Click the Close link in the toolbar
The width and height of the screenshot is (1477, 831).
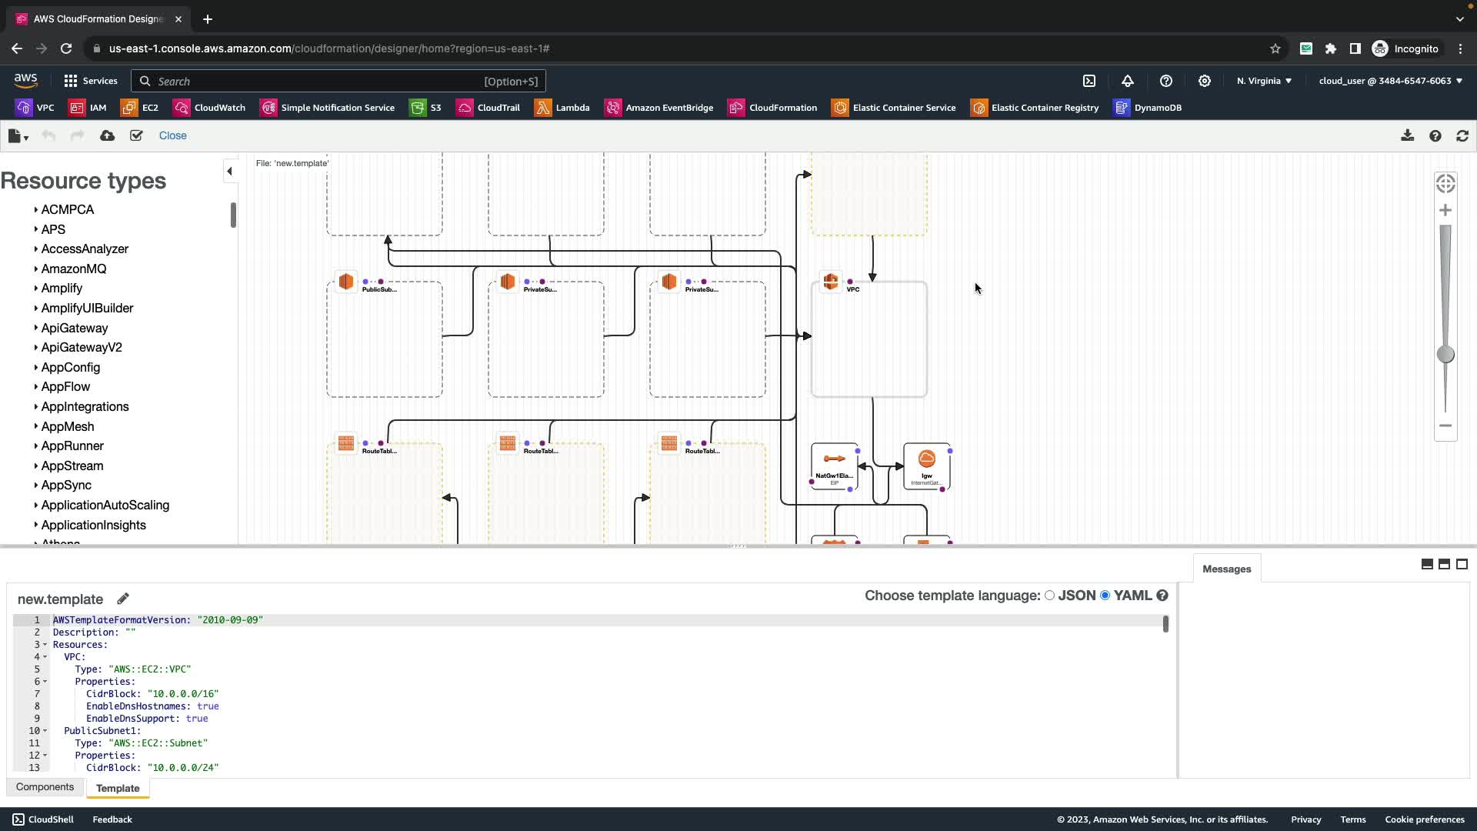[x=172, y=135]
